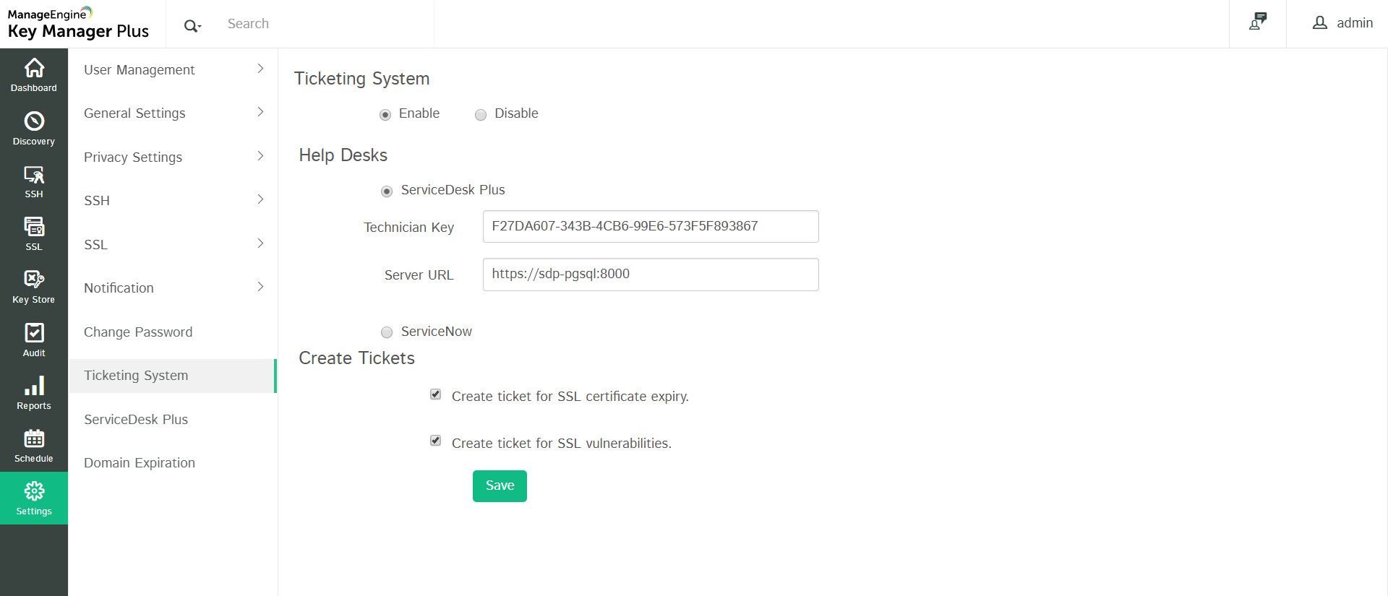This screenshot has width=1388, height=596.
Task: Click the Enable option label
Action: [x=419, y=113]
